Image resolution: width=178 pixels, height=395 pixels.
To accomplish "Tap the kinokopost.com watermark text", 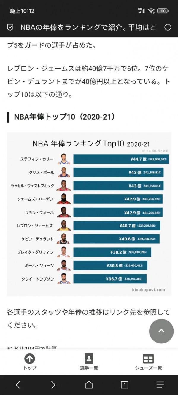I will (x=148, y=290).
